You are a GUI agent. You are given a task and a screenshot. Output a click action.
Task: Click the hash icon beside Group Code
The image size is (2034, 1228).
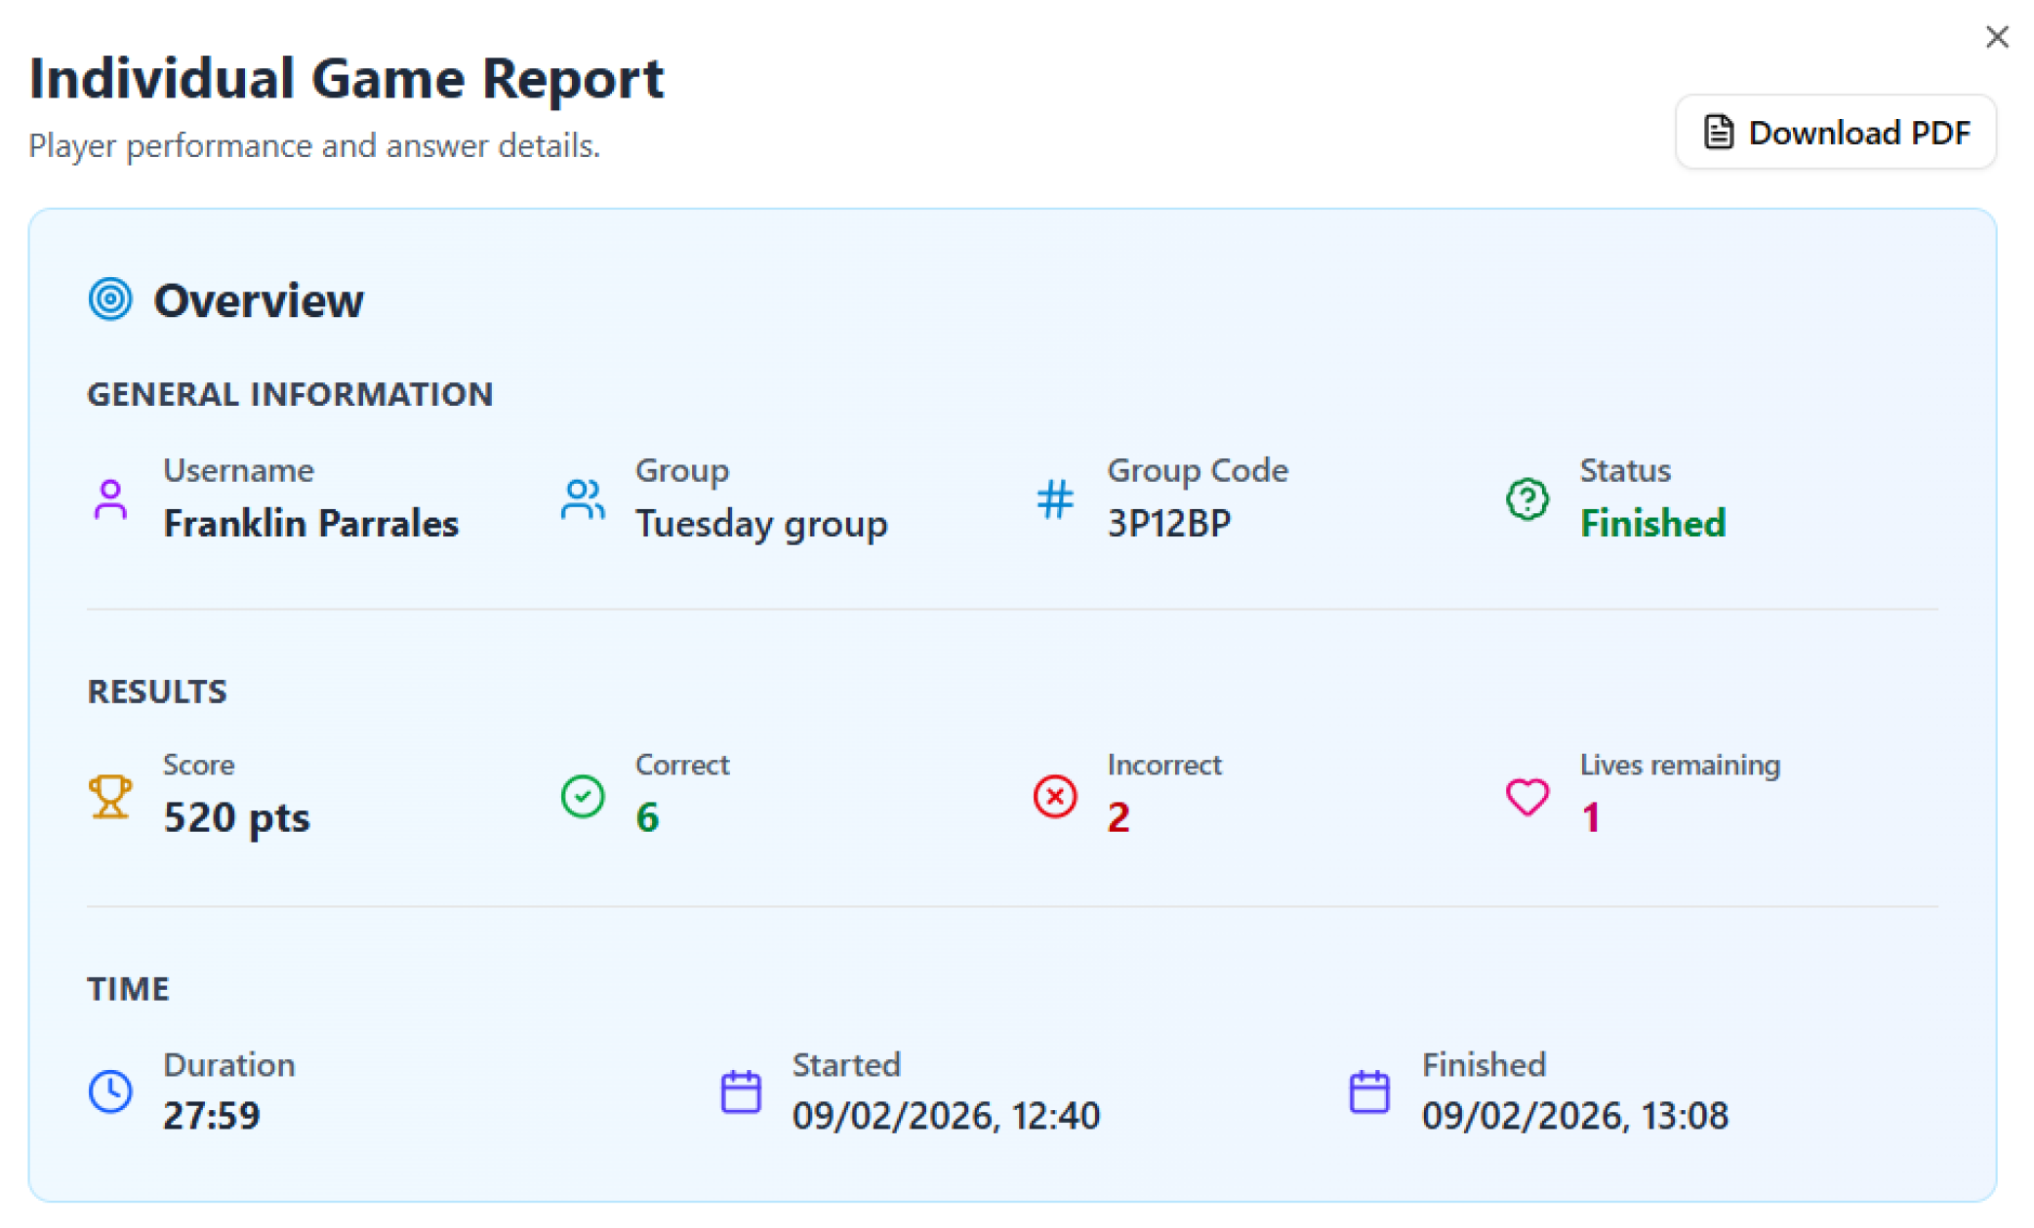point(1055,499)
